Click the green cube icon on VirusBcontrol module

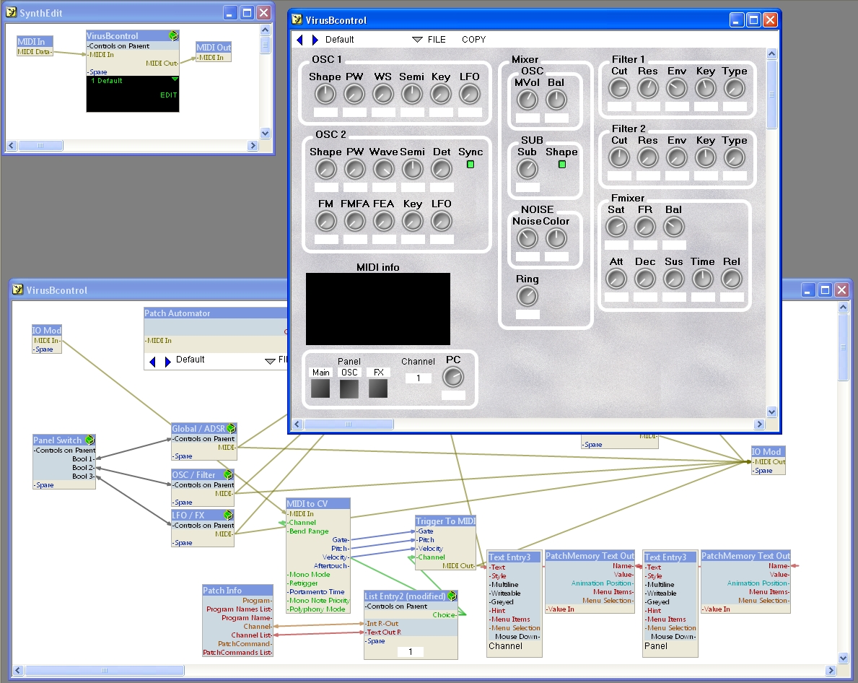point(173,35)
